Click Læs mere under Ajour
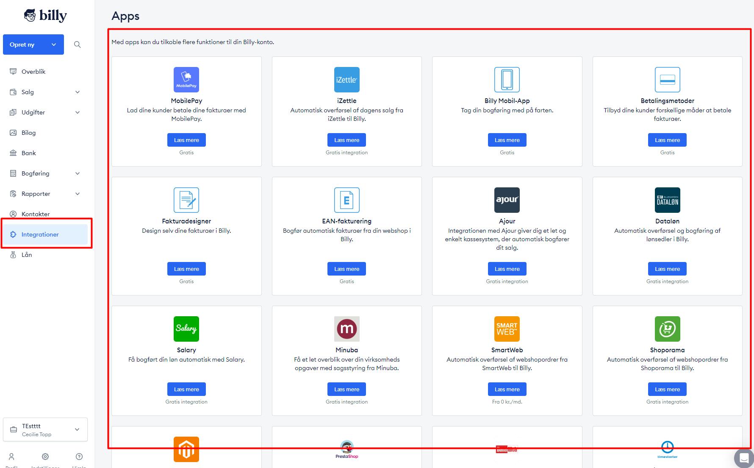 pyautogui.click(x=507, y=269)
